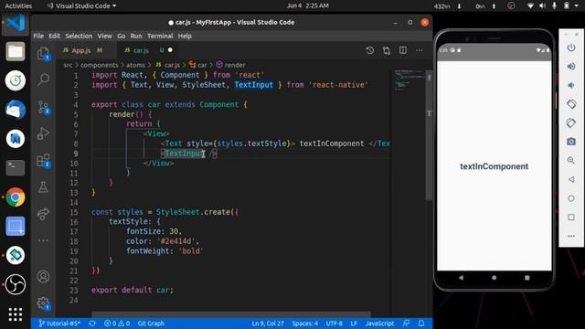585x329 pixels.
Task: Open the View menu
Action: 105,36
